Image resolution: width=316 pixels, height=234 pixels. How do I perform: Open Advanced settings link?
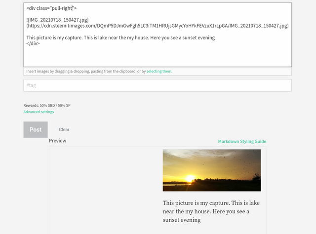(x=39, y=112)
